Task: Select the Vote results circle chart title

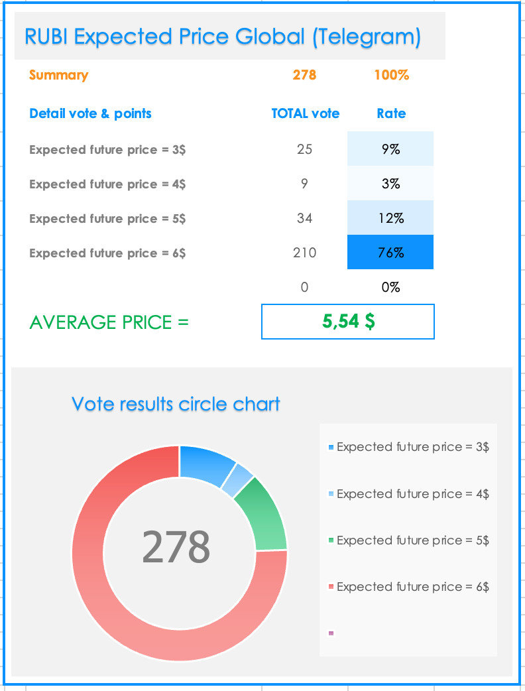Action: pyautogui.click(x=176, y=404)
